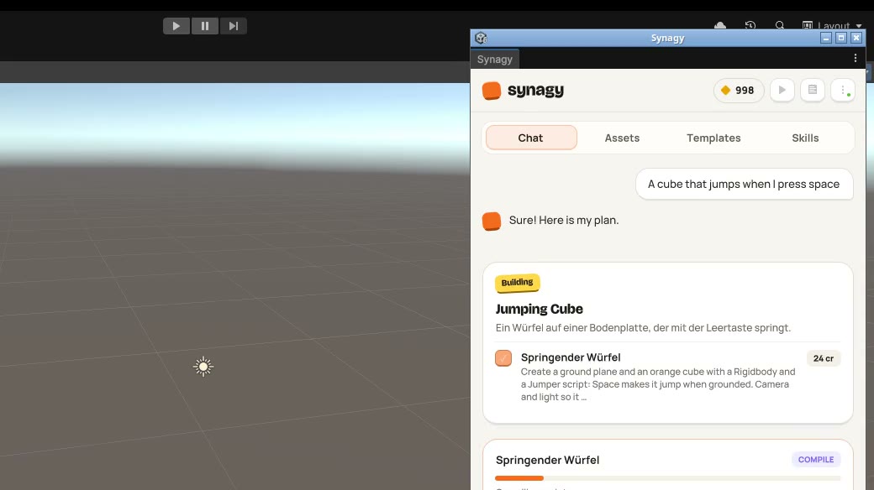Screen dimensions: 874x490
Task: Open the Synagy tab's three-dot menu
Action: [855, 58]
